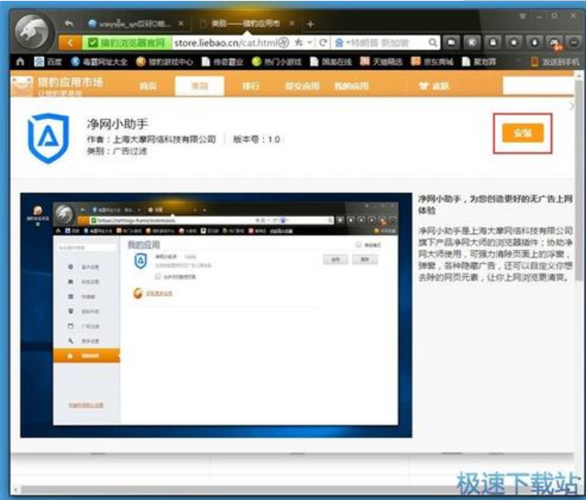Open downloads with arrow toolbar icon

534,43
